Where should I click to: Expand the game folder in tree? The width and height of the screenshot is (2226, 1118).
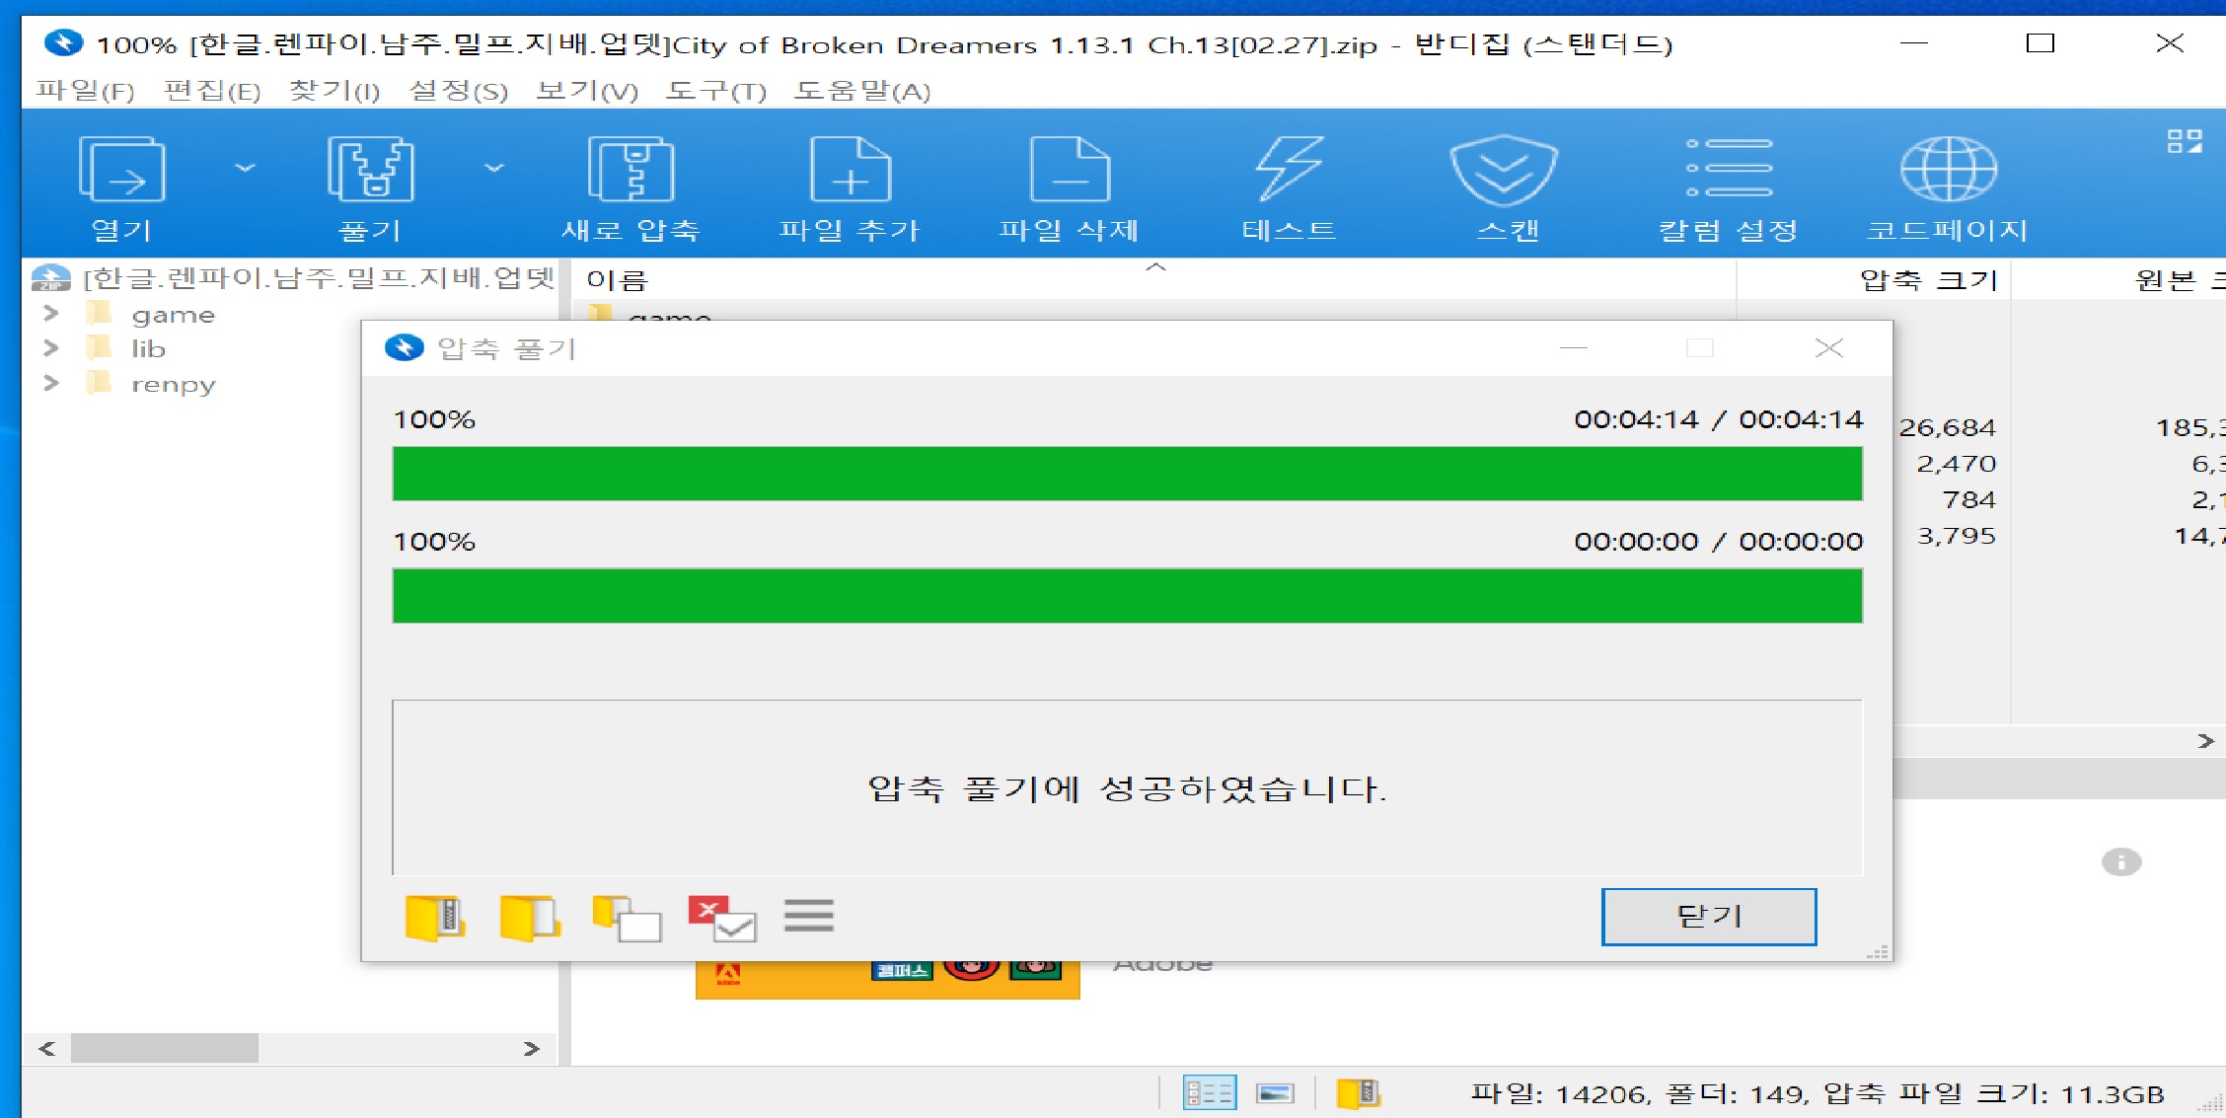pos(51,314)
